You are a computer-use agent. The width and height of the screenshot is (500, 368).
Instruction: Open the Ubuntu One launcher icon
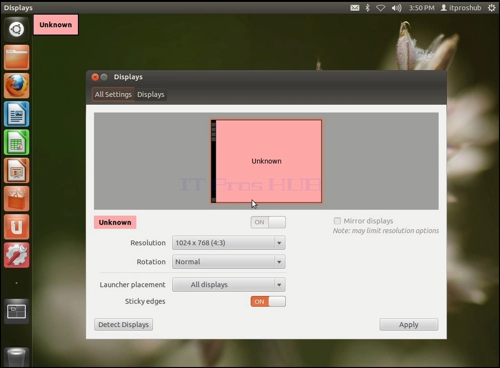(x=16, y=227)
